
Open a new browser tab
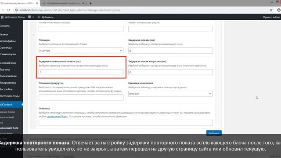pyautogui.click(x=90, y=3)
